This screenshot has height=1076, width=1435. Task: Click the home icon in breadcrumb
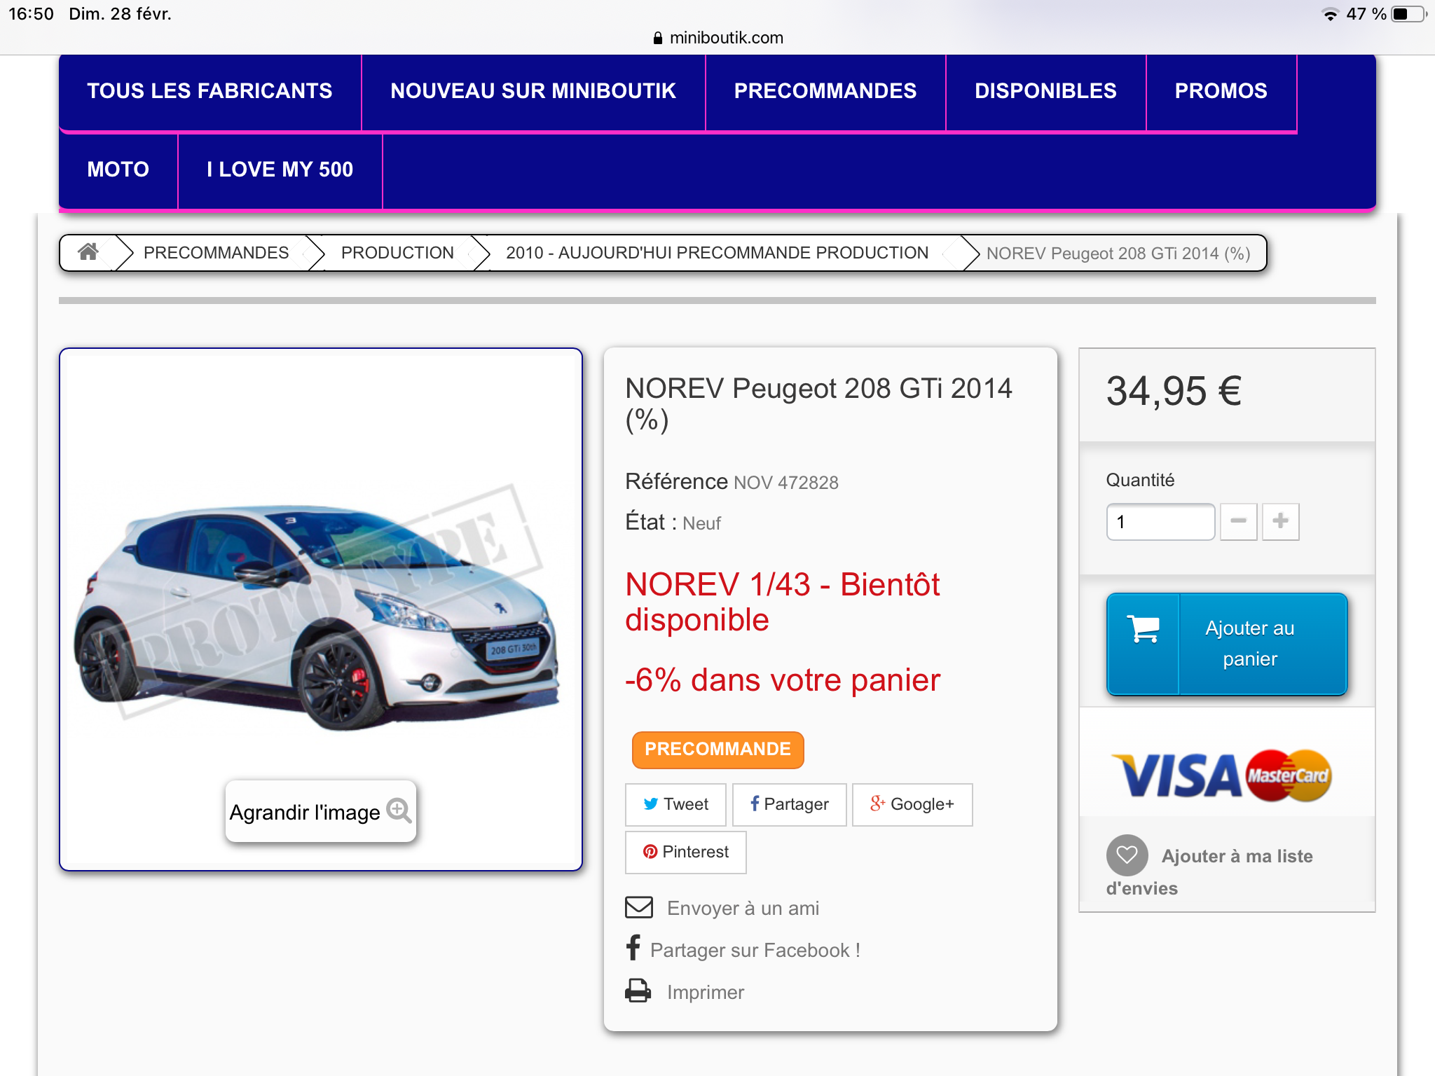(88, 252)
